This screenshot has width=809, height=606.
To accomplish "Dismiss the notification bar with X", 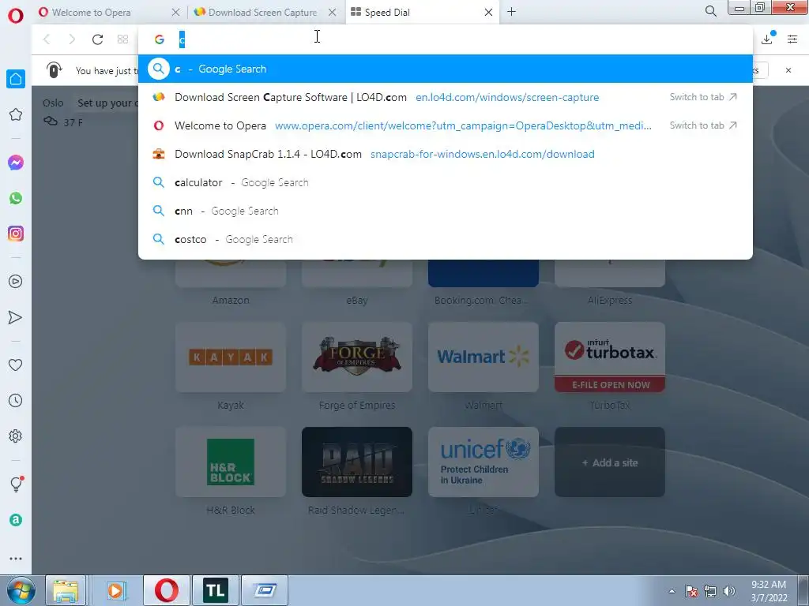I will (788, 70).
